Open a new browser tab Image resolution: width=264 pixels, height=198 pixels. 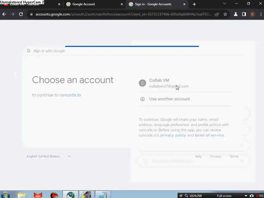click(x=194, y=4)
